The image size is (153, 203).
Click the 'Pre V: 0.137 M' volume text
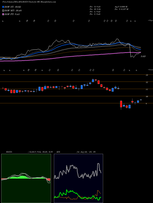point(121,9)
